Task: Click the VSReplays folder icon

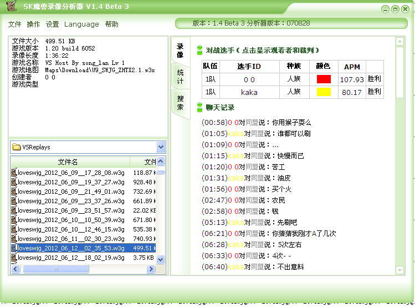Action: coord(17,147)
